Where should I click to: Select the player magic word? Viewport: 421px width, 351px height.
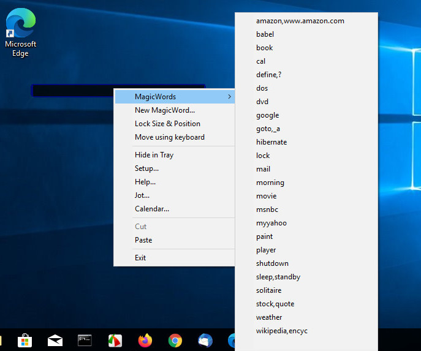click(306, 250)
